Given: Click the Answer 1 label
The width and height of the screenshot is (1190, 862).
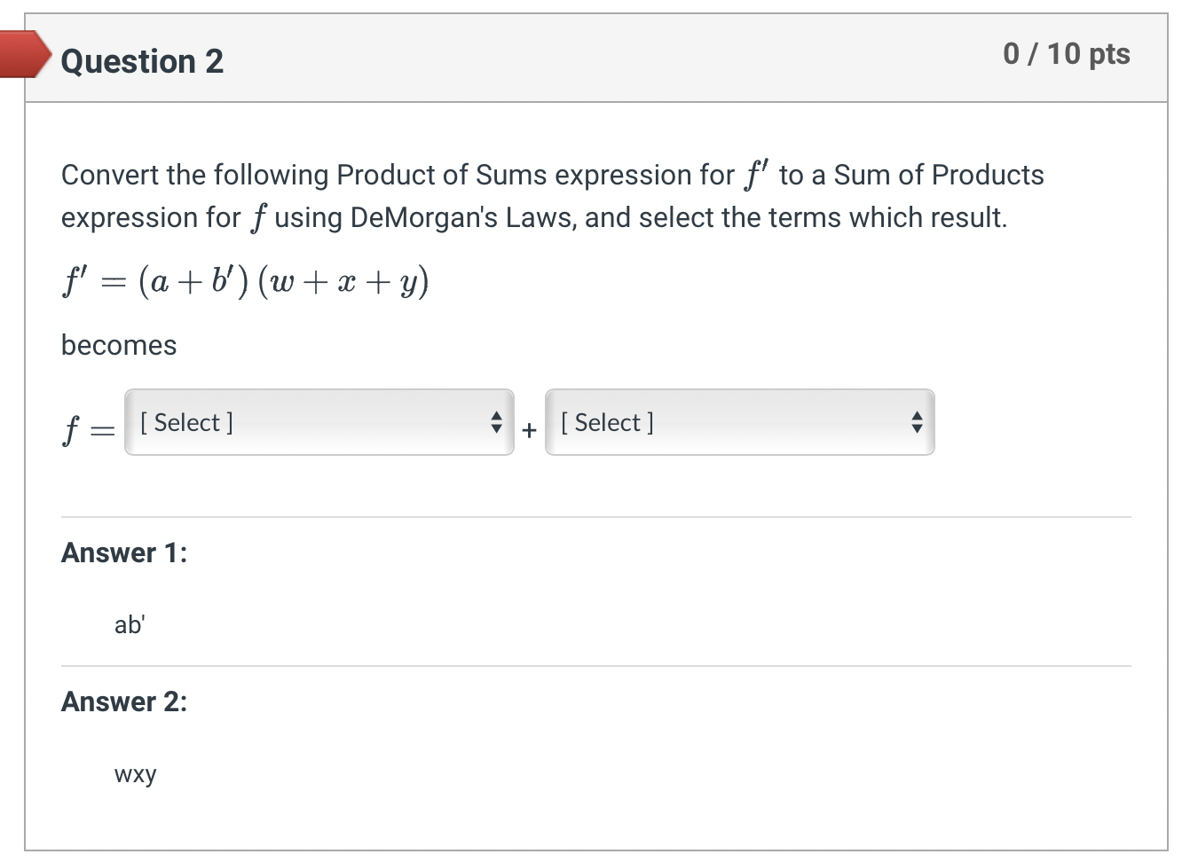Looking at the screenshot, I should (x=122, y=552).
